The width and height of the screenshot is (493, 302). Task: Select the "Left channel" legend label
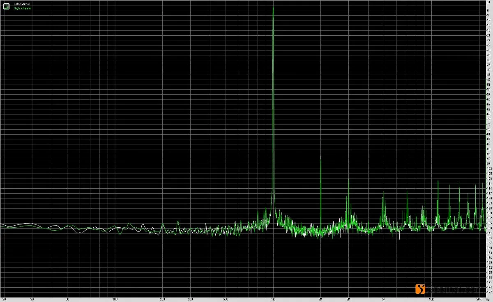[21, 4]
